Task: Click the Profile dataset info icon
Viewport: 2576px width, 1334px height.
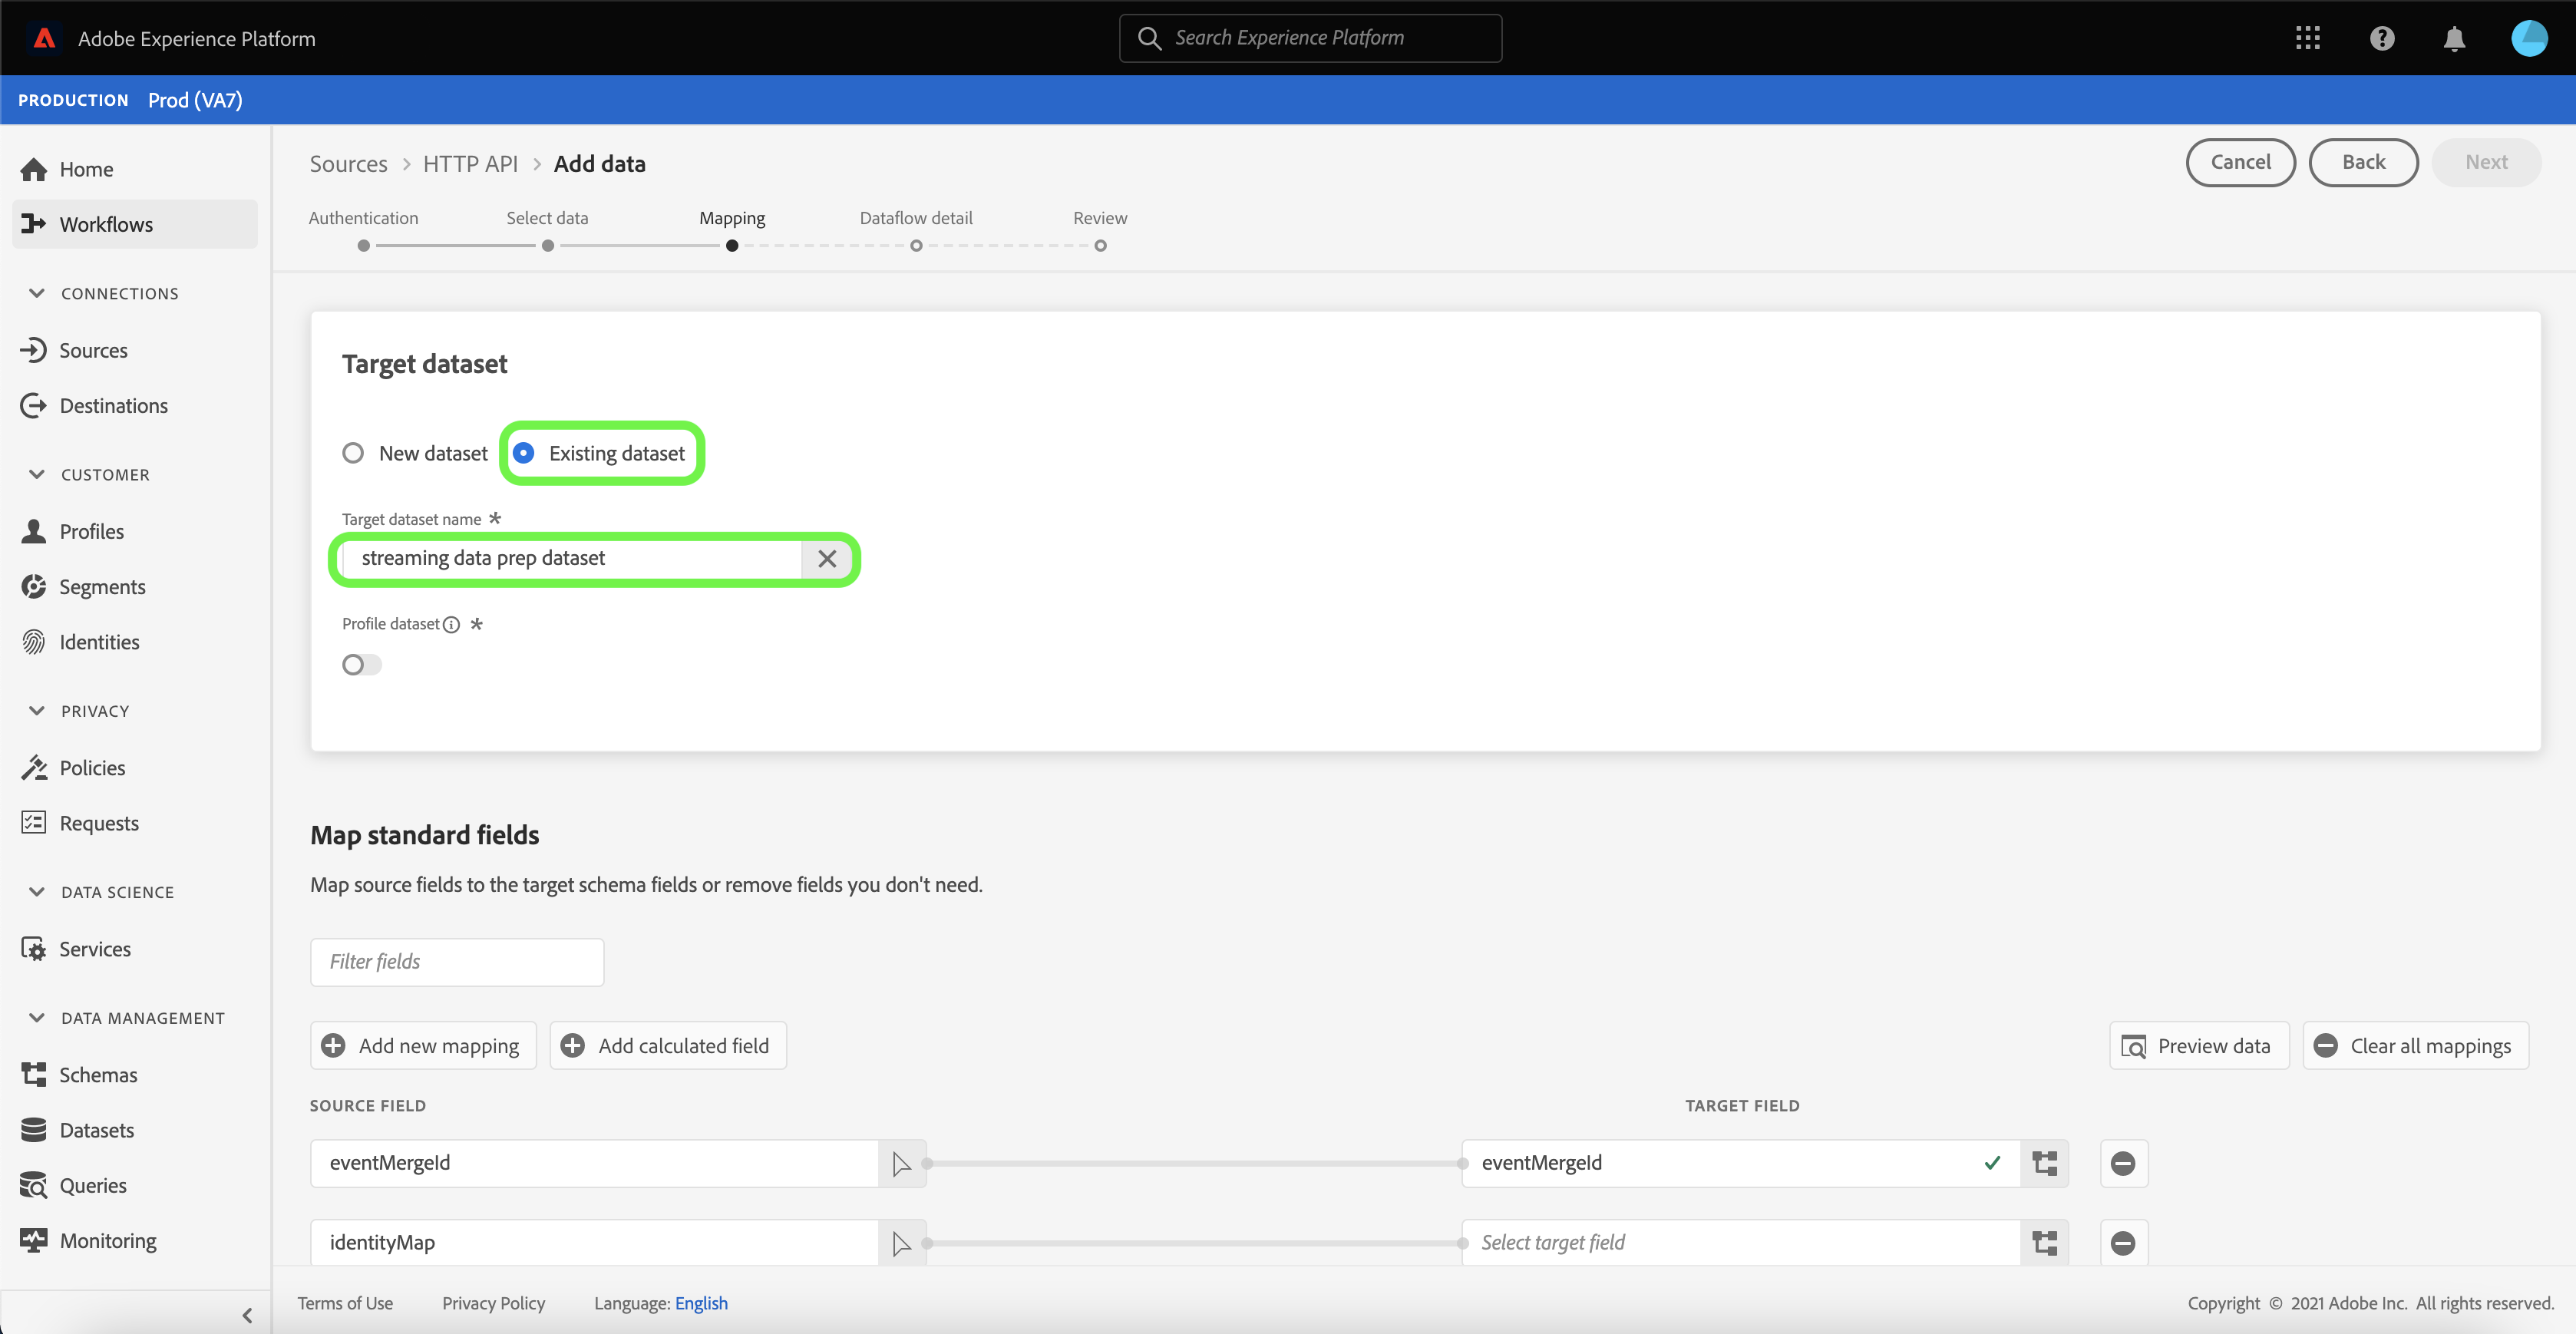Action: click(x=451, y=624)
